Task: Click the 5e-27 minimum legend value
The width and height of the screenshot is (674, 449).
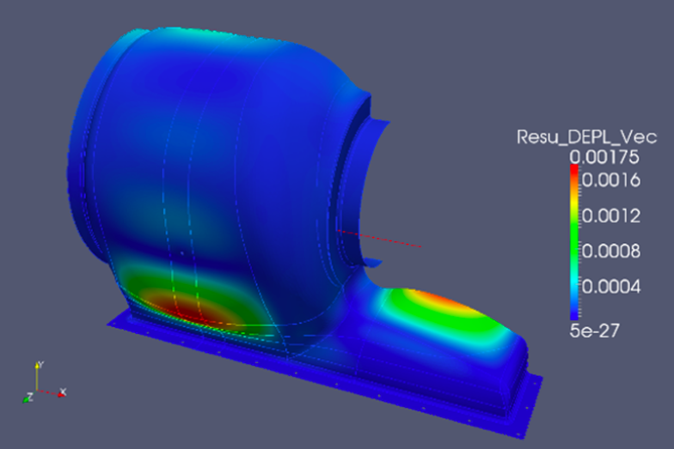Action: pos(595,331)
